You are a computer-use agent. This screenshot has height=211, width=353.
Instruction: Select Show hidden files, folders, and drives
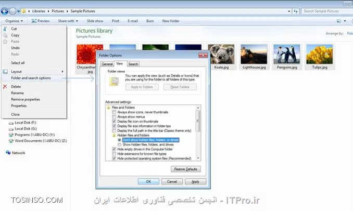[x=119, y=144]
